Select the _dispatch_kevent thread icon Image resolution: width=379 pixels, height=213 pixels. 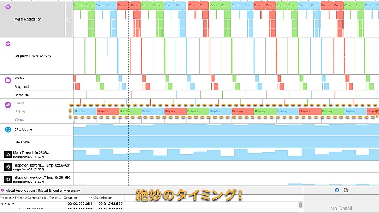[8, 167]
